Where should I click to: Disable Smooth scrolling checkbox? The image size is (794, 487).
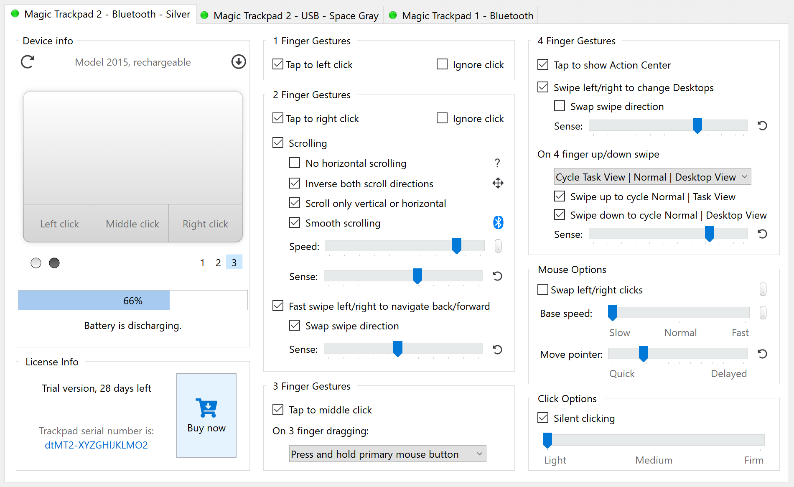[295, 222]
